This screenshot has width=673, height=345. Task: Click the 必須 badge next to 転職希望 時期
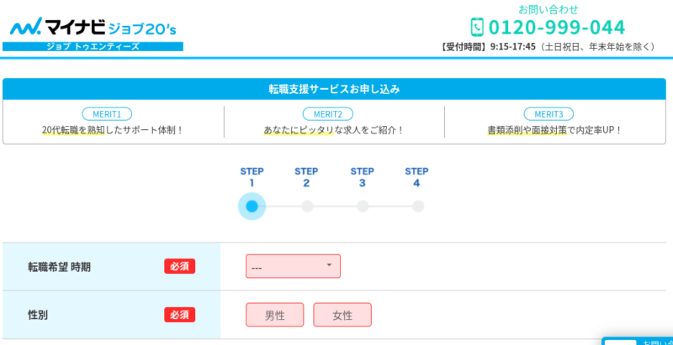coord(179,266)
